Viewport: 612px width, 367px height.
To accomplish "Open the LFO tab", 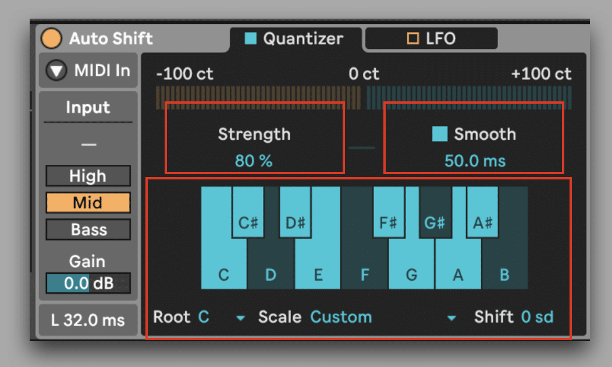I will point(431,39).
